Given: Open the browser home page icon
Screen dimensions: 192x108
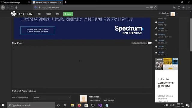Looking at the screenshot, I should tap(16, 7).
